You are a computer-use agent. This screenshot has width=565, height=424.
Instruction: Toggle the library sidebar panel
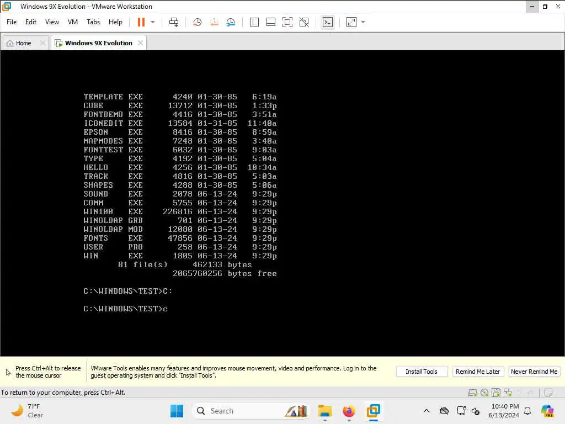(x=254, y=22)
